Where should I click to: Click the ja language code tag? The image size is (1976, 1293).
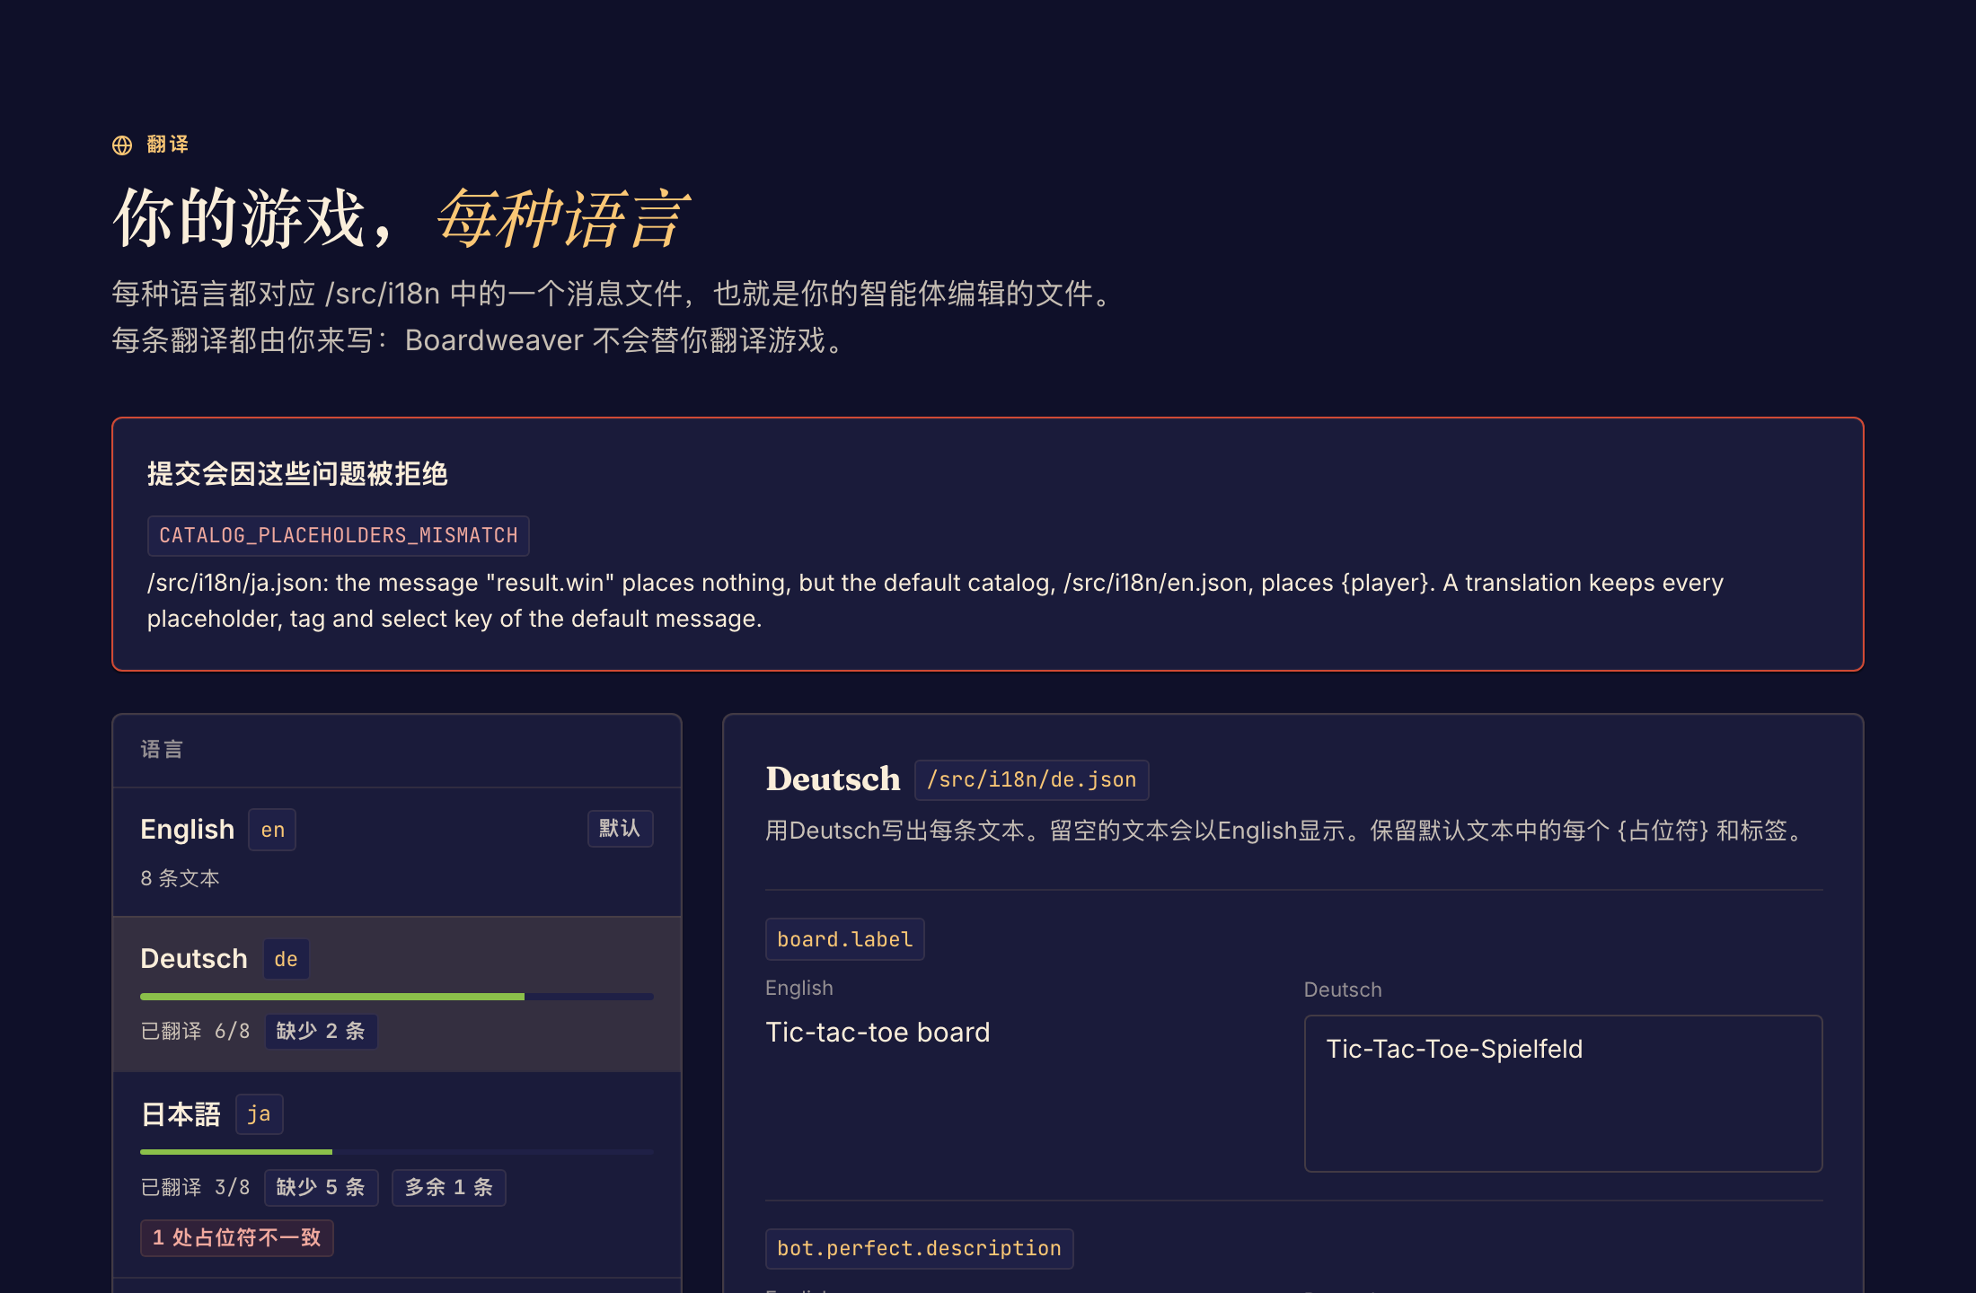[x=259, y=1114]
